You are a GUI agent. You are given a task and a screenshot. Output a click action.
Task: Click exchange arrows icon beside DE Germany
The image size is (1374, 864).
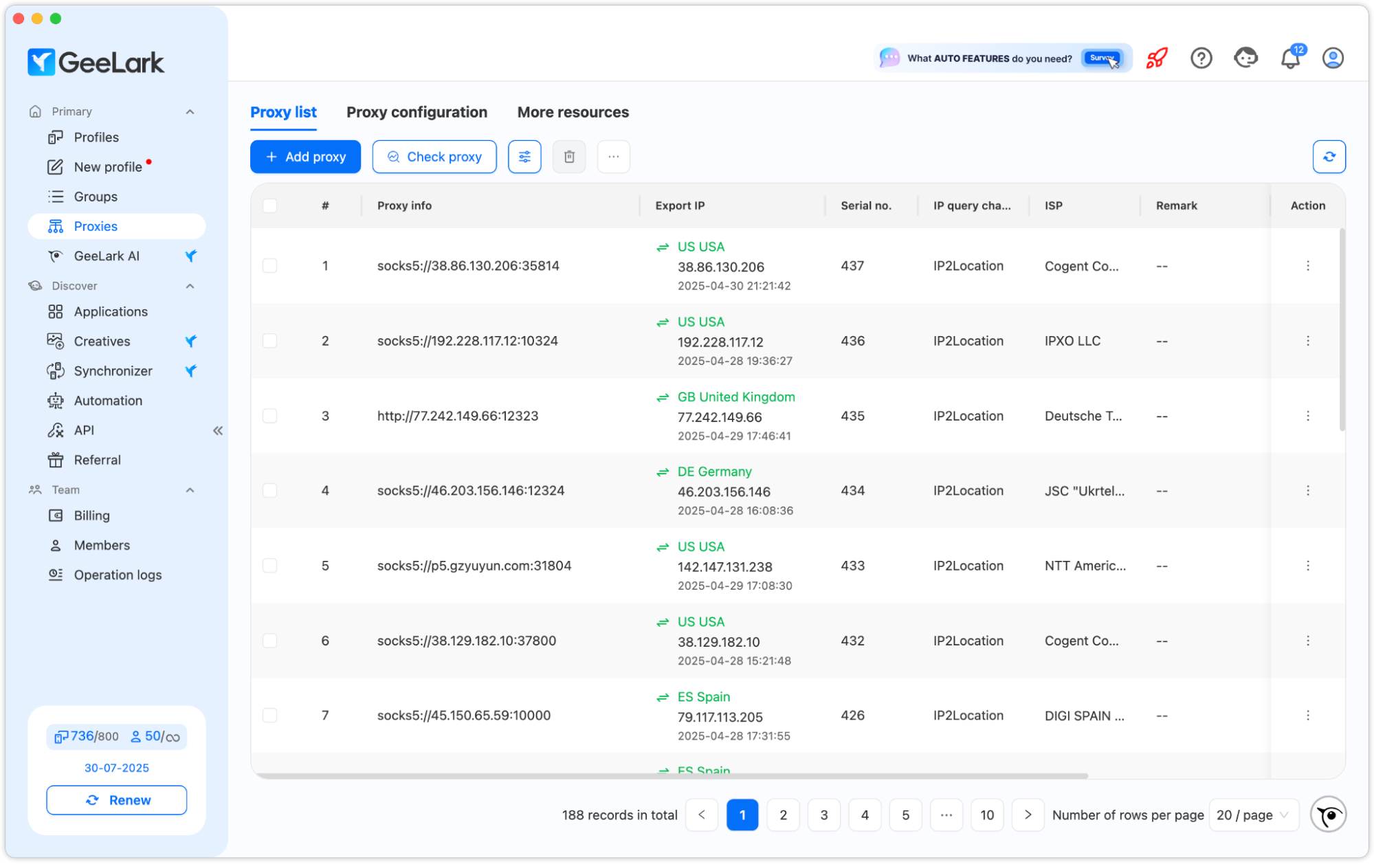click(x=663, y=472)
